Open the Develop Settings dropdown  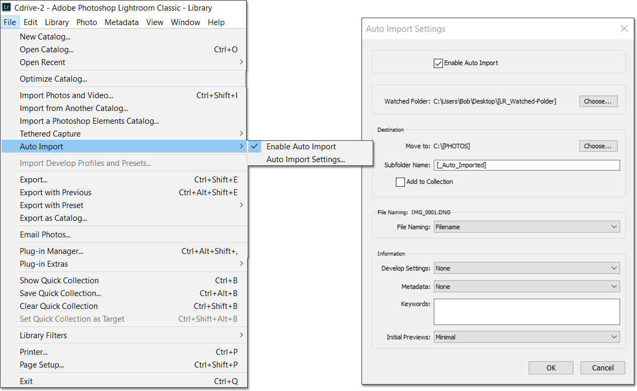526,268
